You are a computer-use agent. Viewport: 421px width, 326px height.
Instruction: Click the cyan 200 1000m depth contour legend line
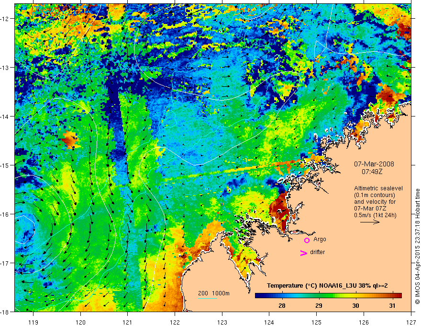[x=208, y=298]
